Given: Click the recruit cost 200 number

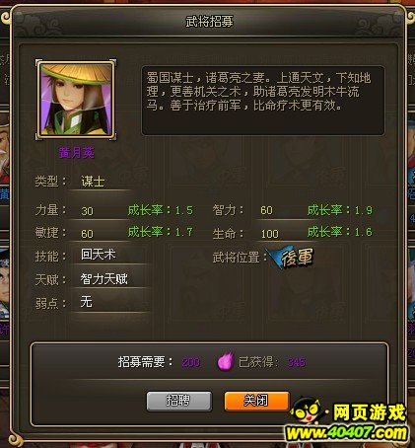Looking at the screenshot, I should coord(191,362).
